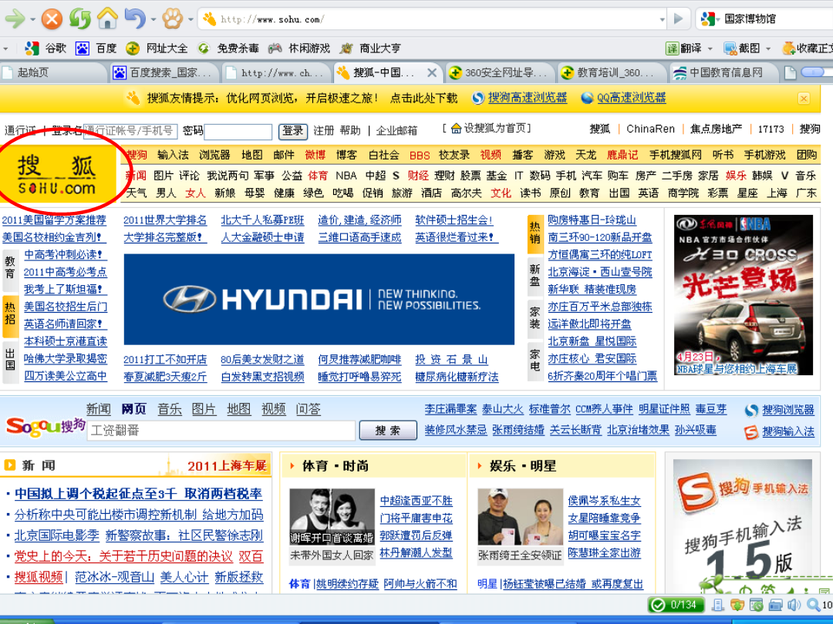The height and width of the screenshot is (624, 833).
Task: Open the 截图 dropdown arrow
Action: click(x=768, y=49)
